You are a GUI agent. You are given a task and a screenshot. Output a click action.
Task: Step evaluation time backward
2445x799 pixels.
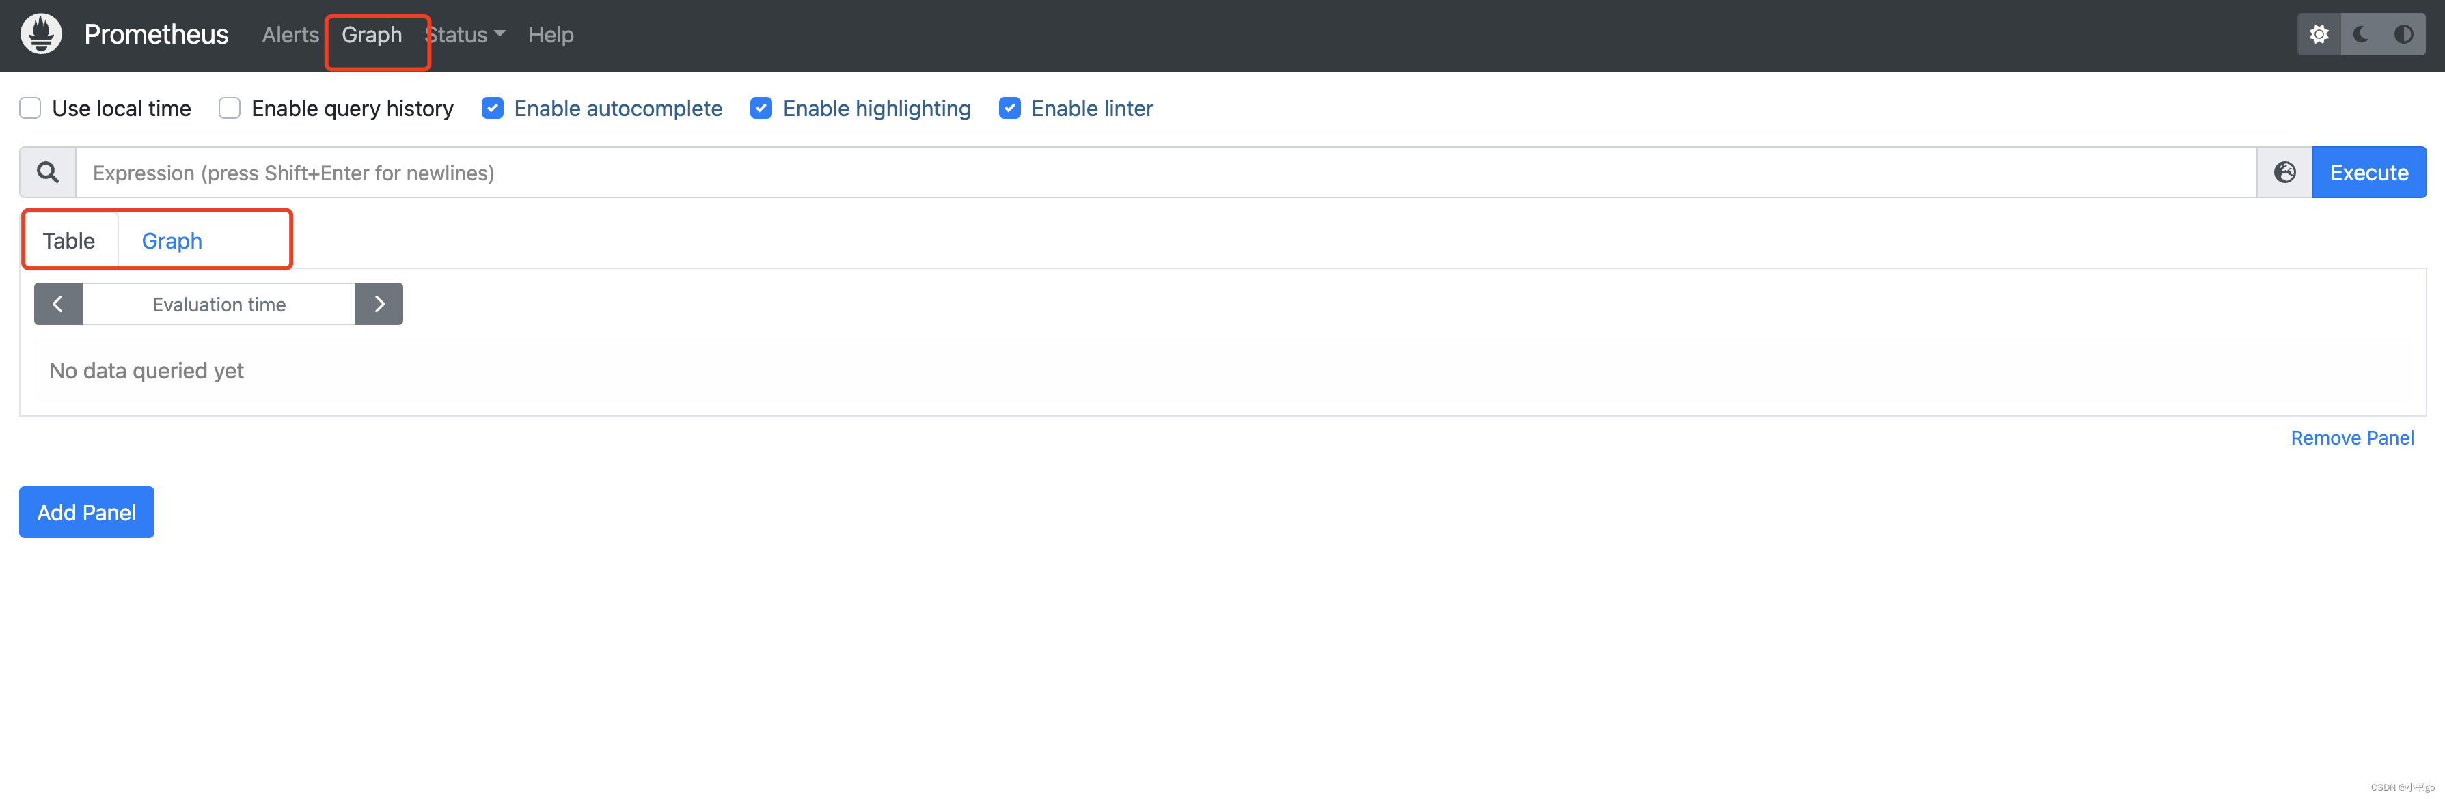pos(58,304)
